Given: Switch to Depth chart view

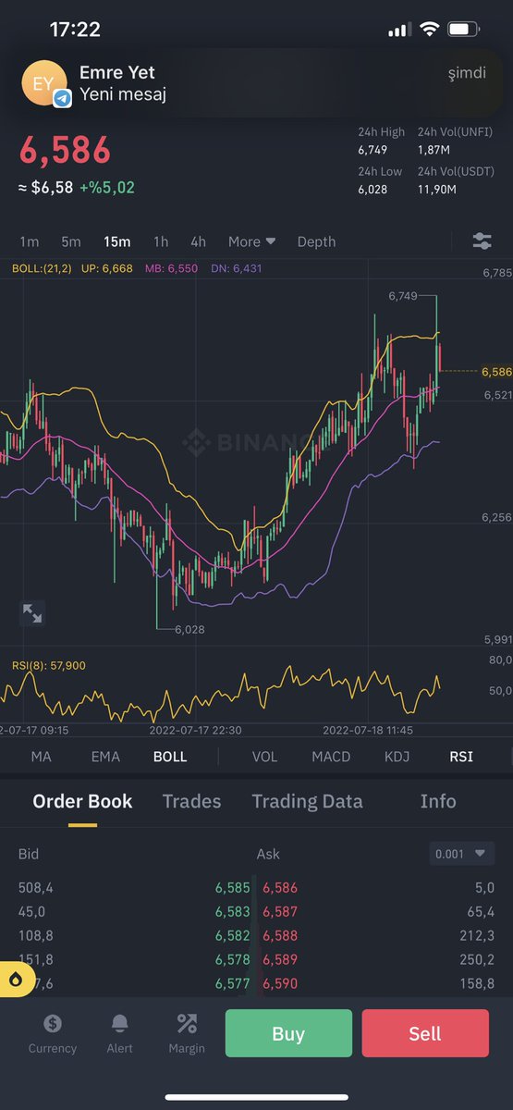Looking at the screenshot, I should click(x=316, y=241).
